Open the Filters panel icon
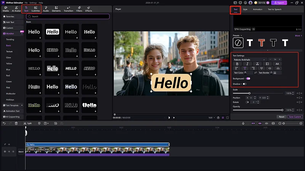The image size is (305, 171). pos(79,8)
